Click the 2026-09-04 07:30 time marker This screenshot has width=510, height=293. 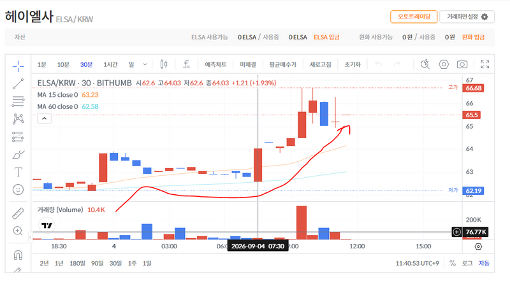tap(258, 246)
